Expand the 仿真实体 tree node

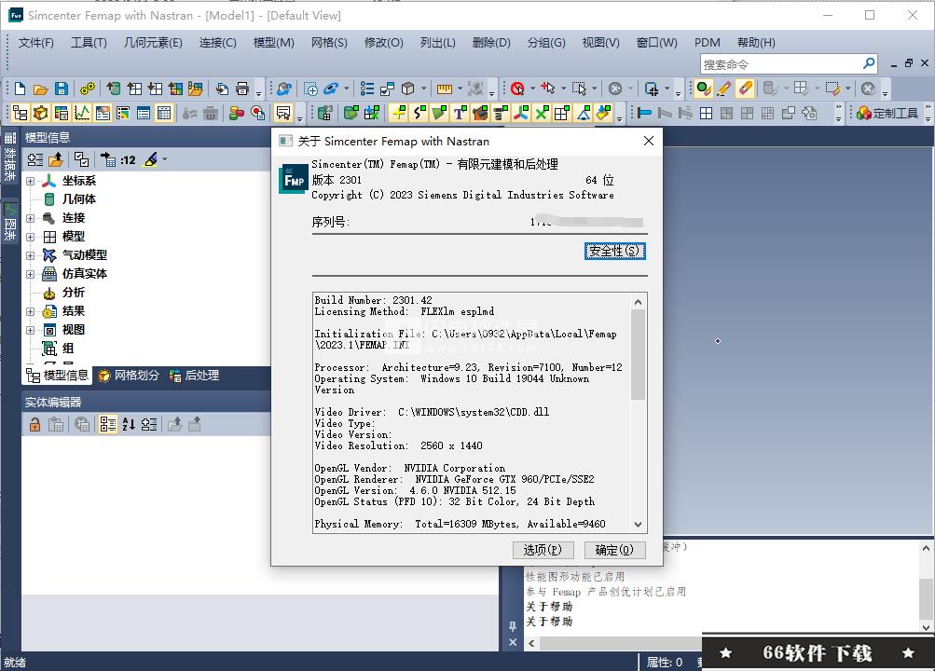31,274
